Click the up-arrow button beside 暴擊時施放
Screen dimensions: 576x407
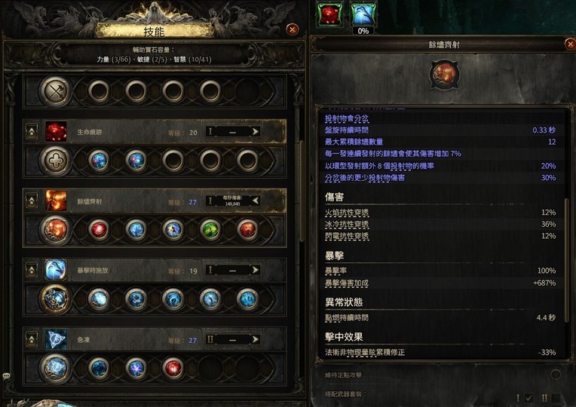(x=32, y=270)
